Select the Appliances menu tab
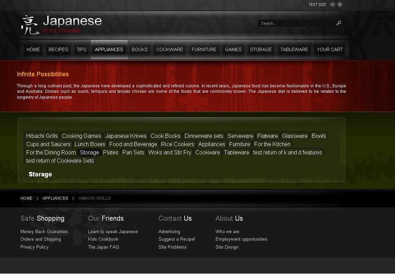Image resolution: width=395 pixels, height=274 pixels. 109,50
